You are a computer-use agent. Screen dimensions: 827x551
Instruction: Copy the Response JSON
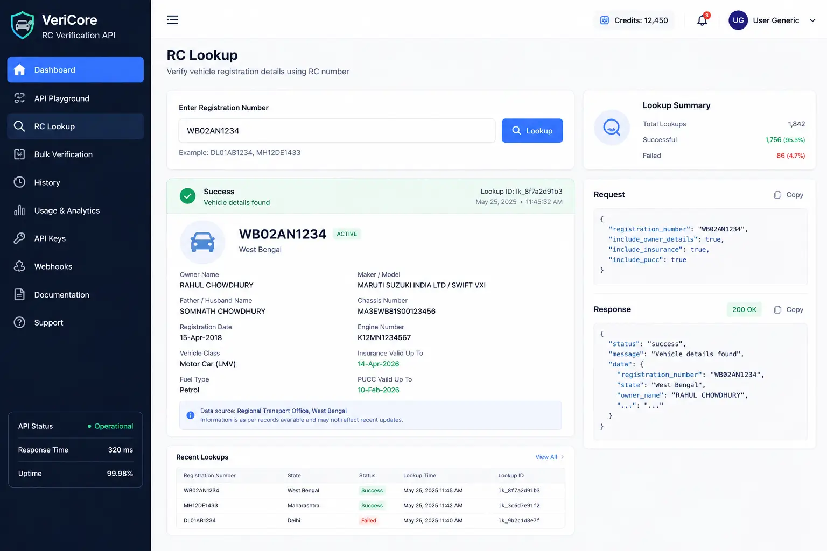[x=789, y=309]
